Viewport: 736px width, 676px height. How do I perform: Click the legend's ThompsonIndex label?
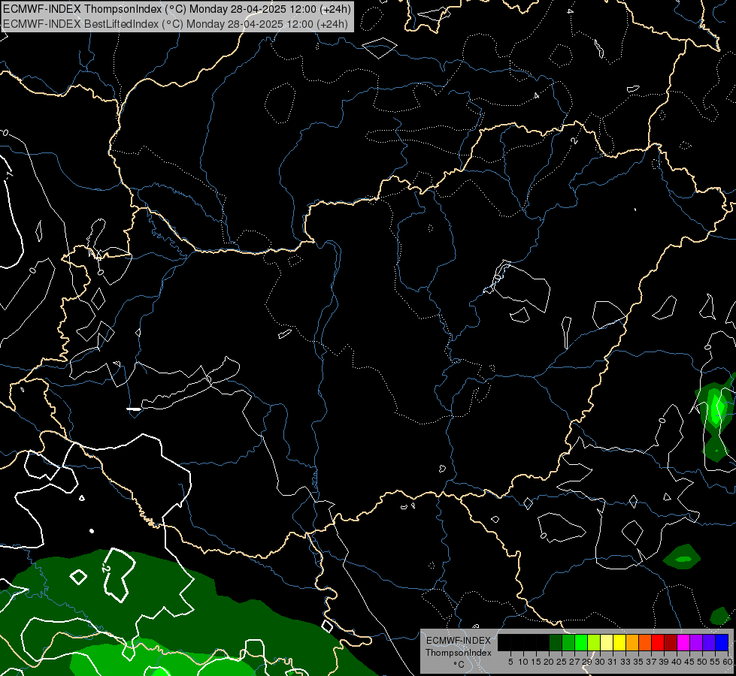459,653
